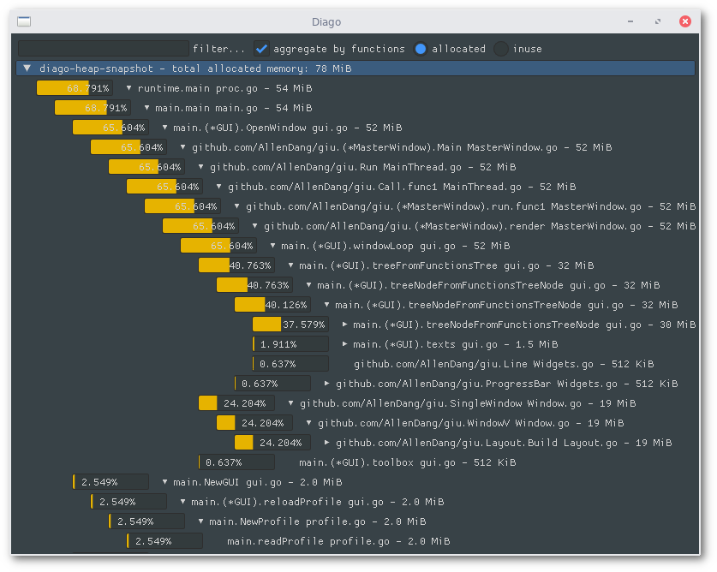Click the 68.791% bar for runtime.main
Image resolution: width=717 pixels, height=572 pixels.
click(x=75, y=88)
